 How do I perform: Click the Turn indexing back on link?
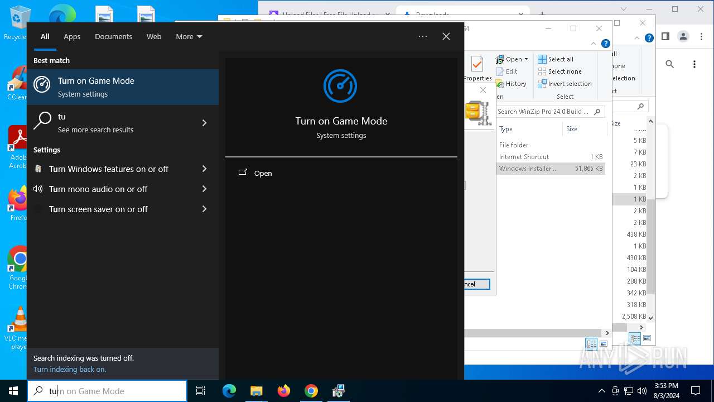coord(70,369)
